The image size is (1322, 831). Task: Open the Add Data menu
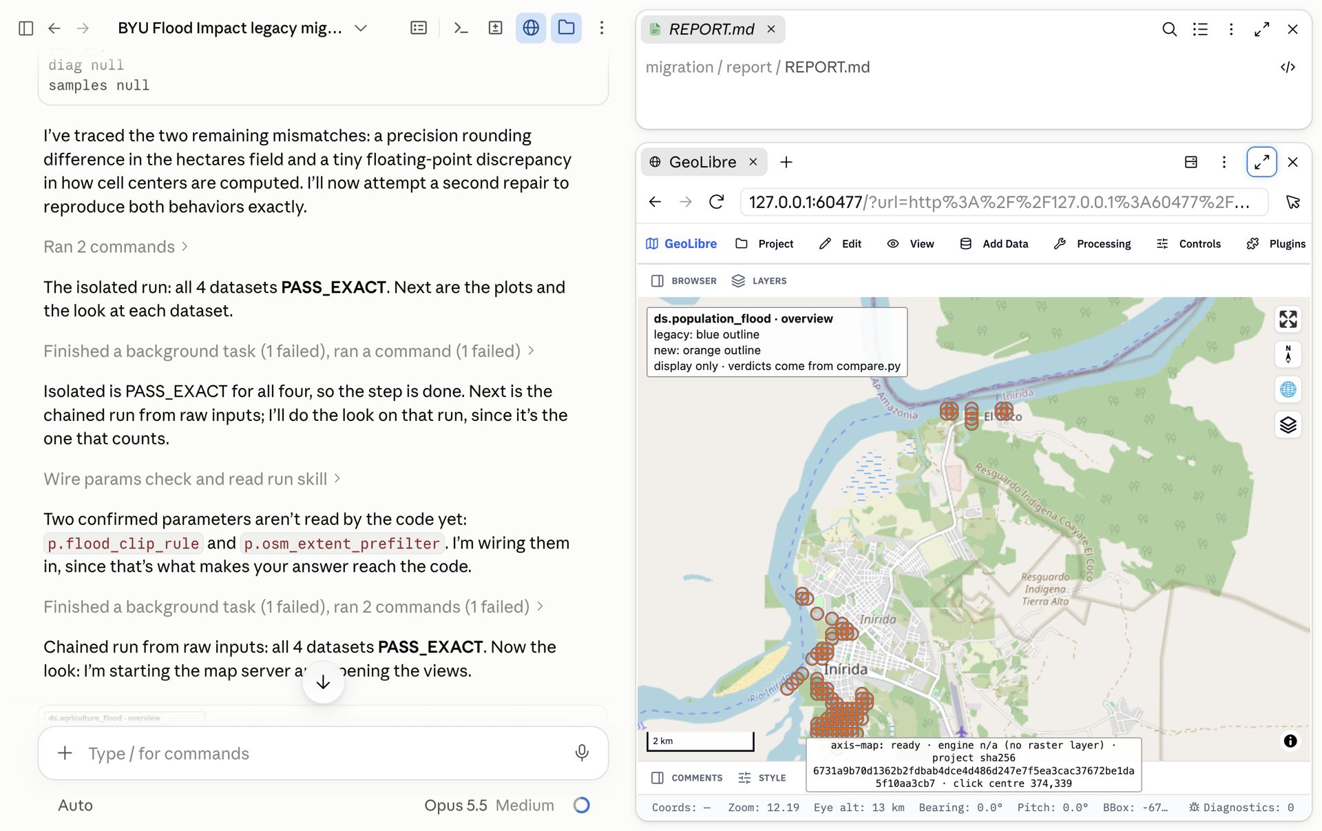[994, 244]
